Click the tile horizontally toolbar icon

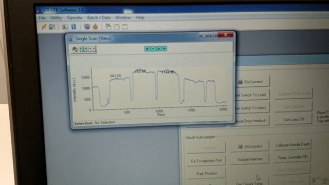[x=117, y=27]
